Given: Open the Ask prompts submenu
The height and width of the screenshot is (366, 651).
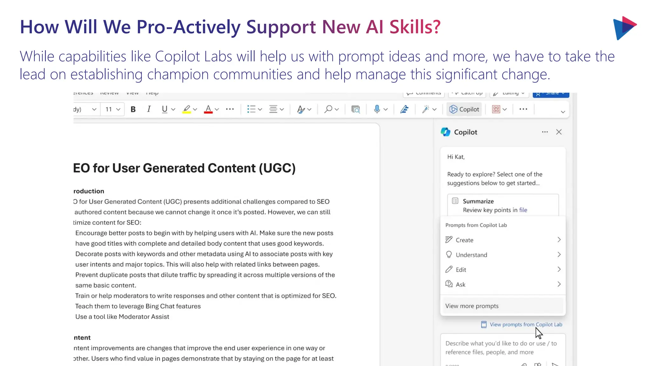Looking at the screenshot, I should (503, 284).
